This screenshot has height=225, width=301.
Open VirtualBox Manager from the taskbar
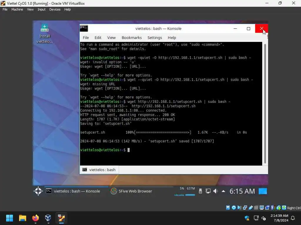[48, 218]
